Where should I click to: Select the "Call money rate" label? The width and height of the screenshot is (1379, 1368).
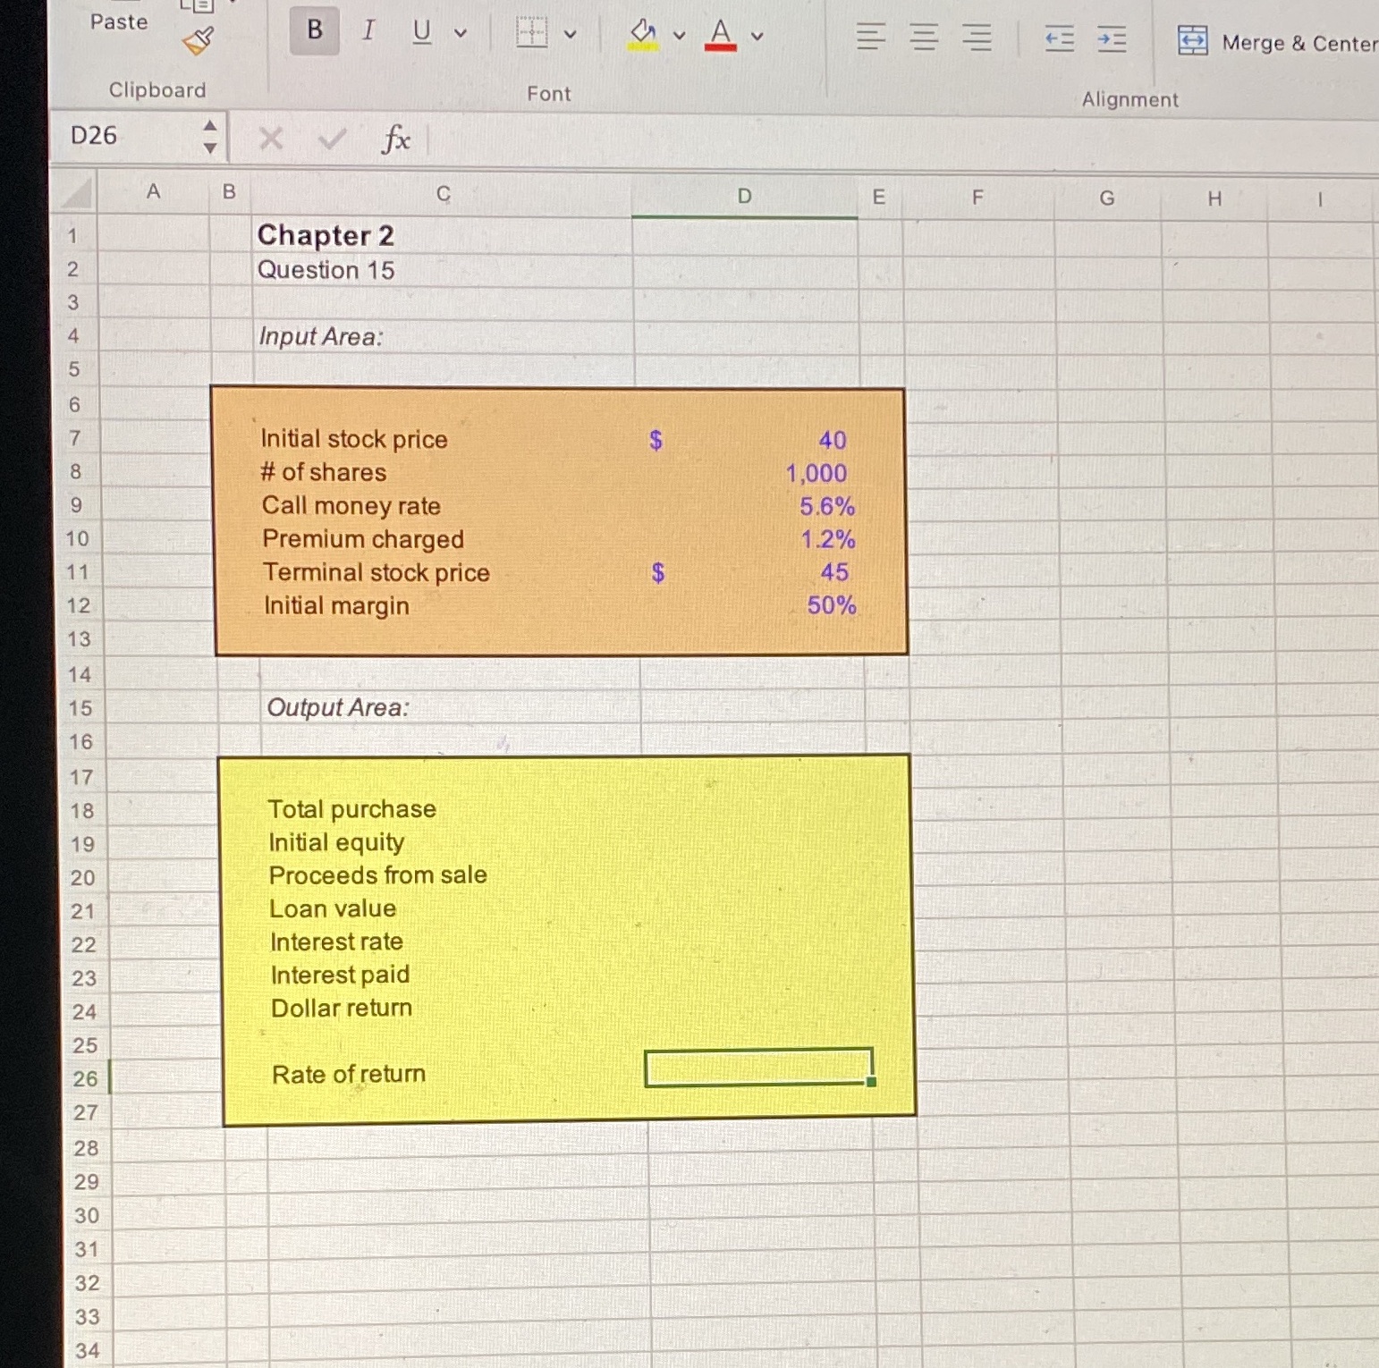point(351,506)
